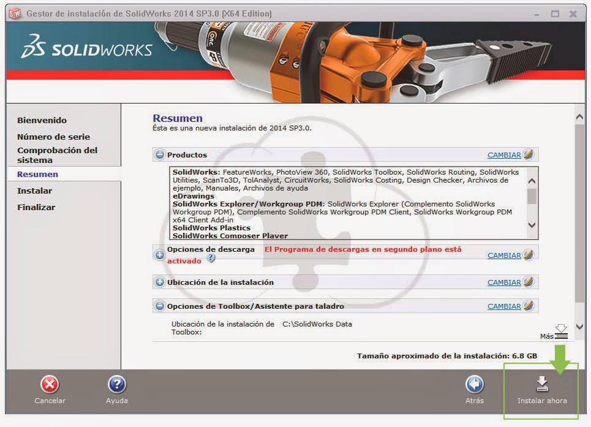Expand the Opciones de descarga section

[160, 255]
